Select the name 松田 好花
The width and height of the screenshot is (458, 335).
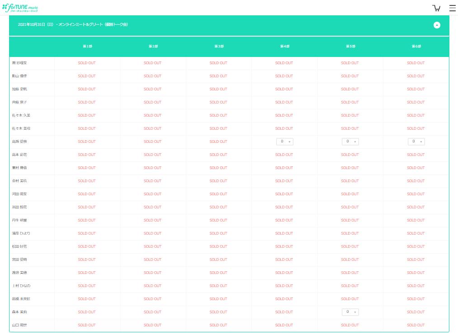(x=19, y=246)
